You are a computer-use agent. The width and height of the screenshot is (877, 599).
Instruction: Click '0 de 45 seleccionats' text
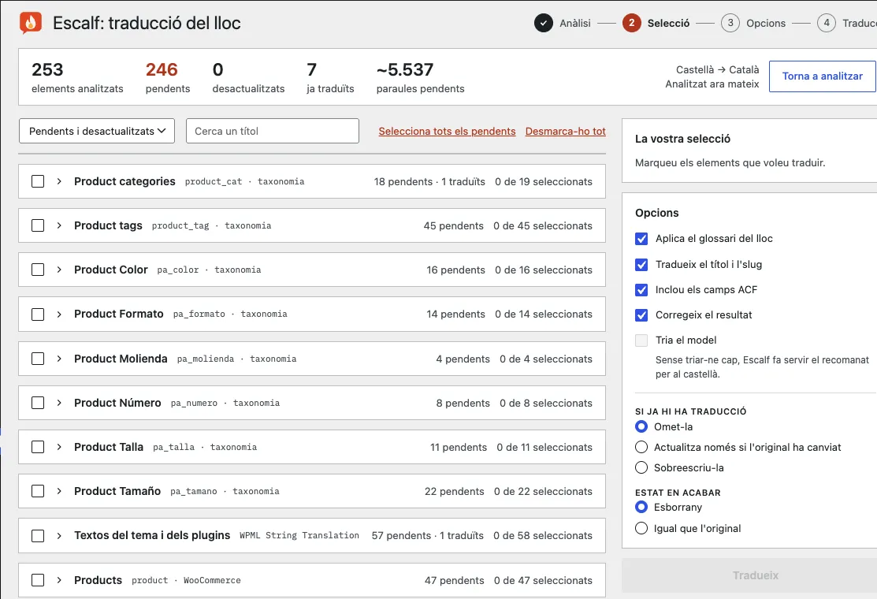click(543, 225)
